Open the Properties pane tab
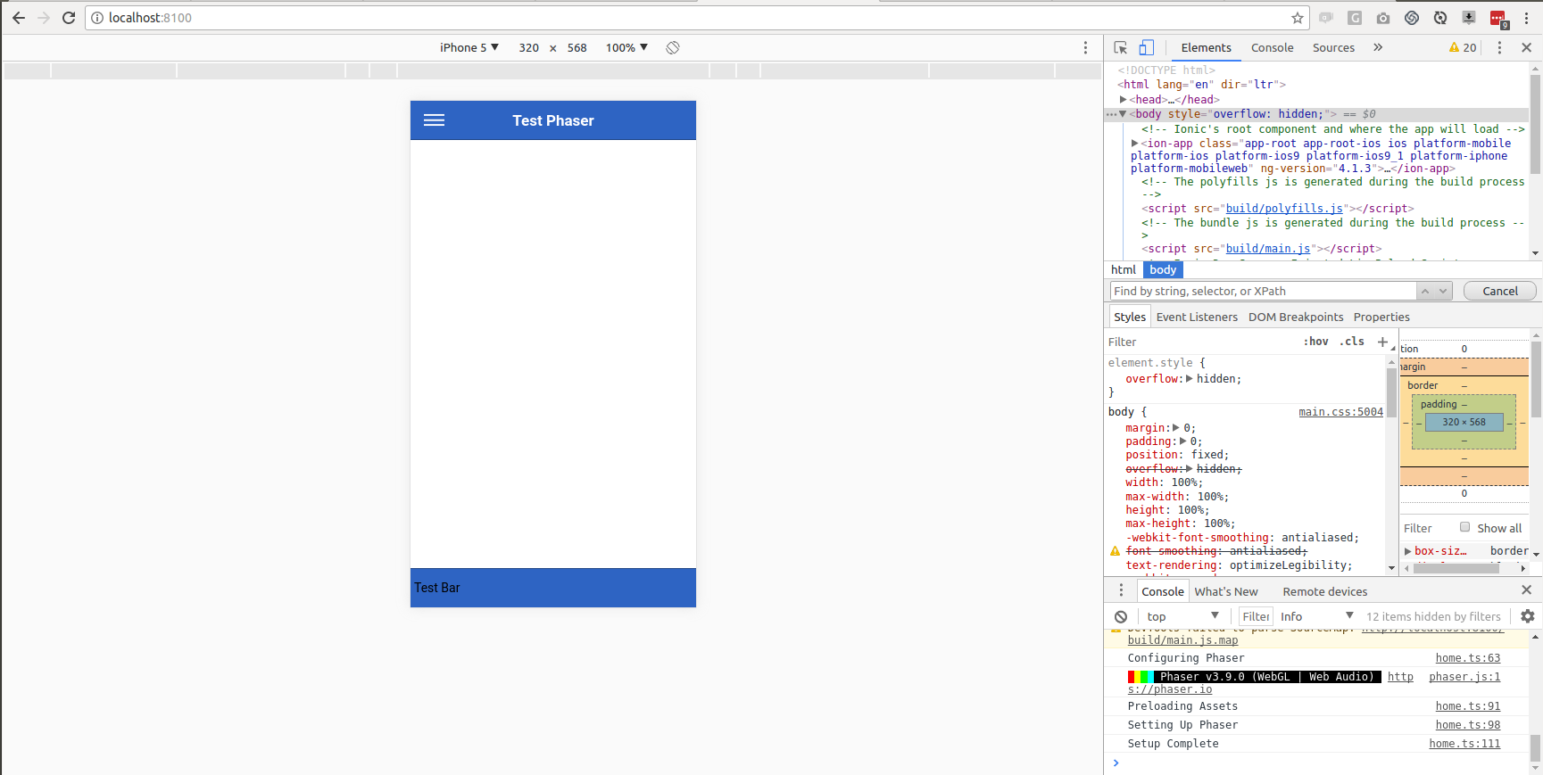1543x775 pixels. 1381,317
